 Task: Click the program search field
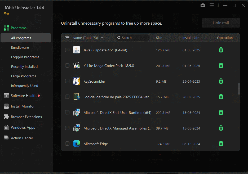(x=132, y=38)
